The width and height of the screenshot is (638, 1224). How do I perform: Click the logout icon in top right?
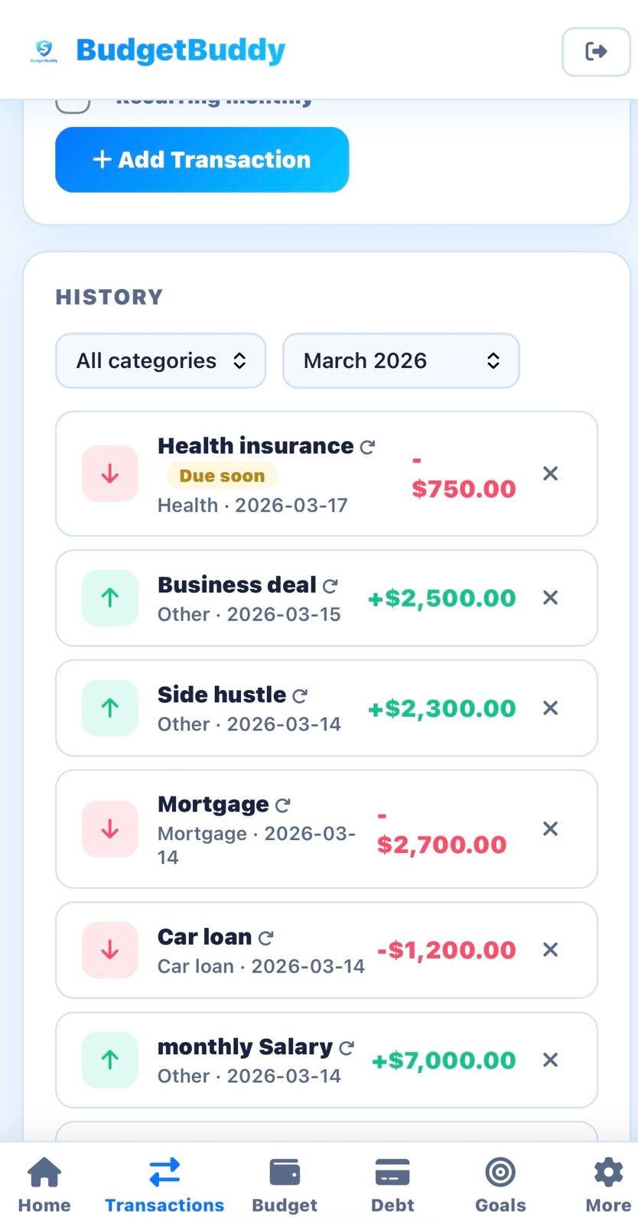pyautogui.click(x=595, y=51)
